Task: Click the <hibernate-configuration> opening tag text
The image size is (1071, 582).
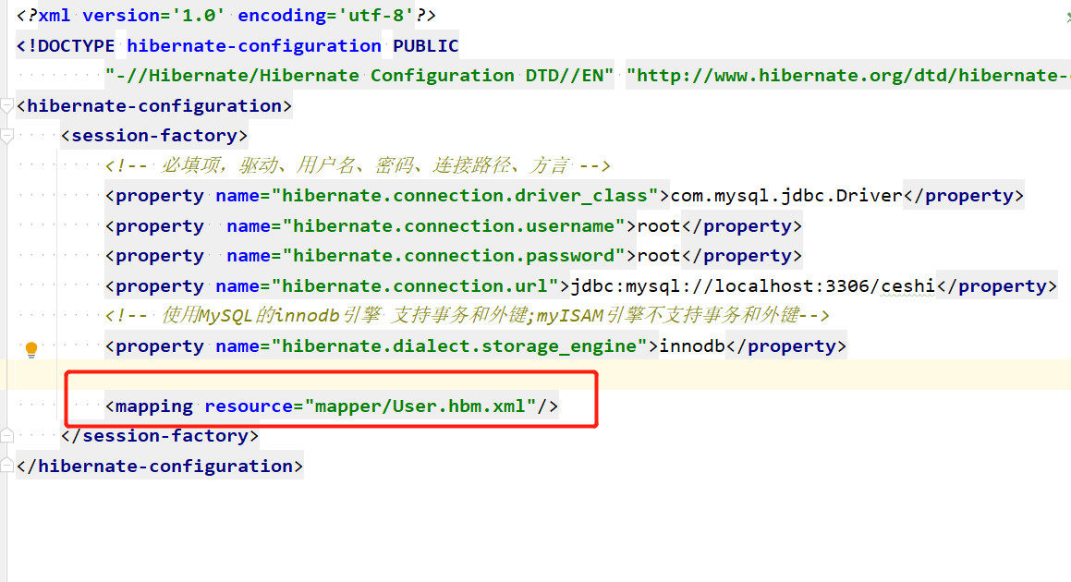Action: (x=154, y=106)
